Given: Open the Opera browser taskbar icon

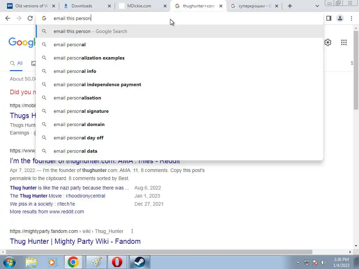Looking at the screenshot, I should pos(117,262).
